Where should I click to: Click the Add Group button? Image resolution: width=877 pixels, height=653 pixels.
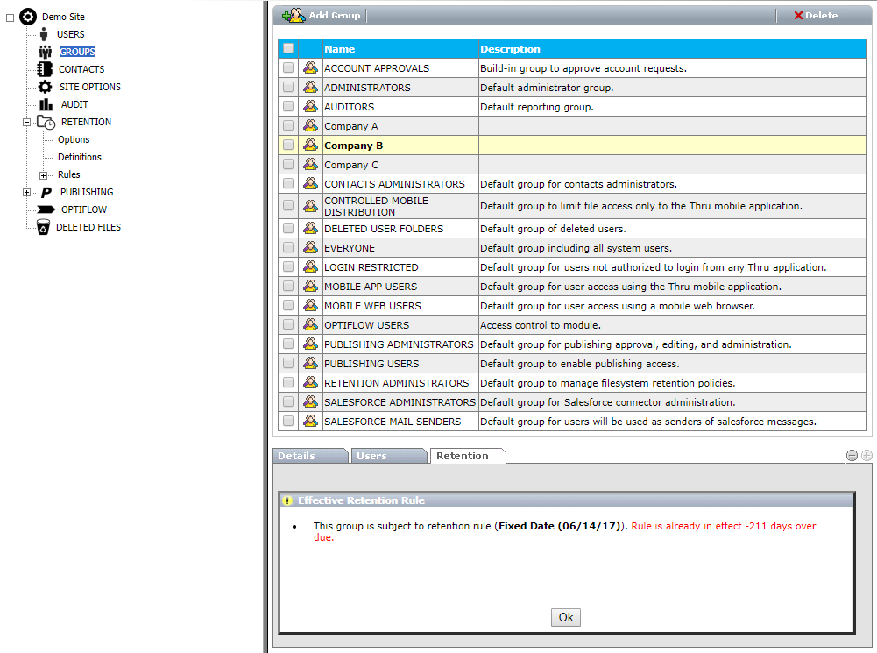click(322, 15)
